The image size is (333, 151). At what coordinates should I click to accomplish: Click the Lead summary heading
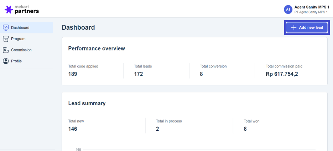coord(87,103)
